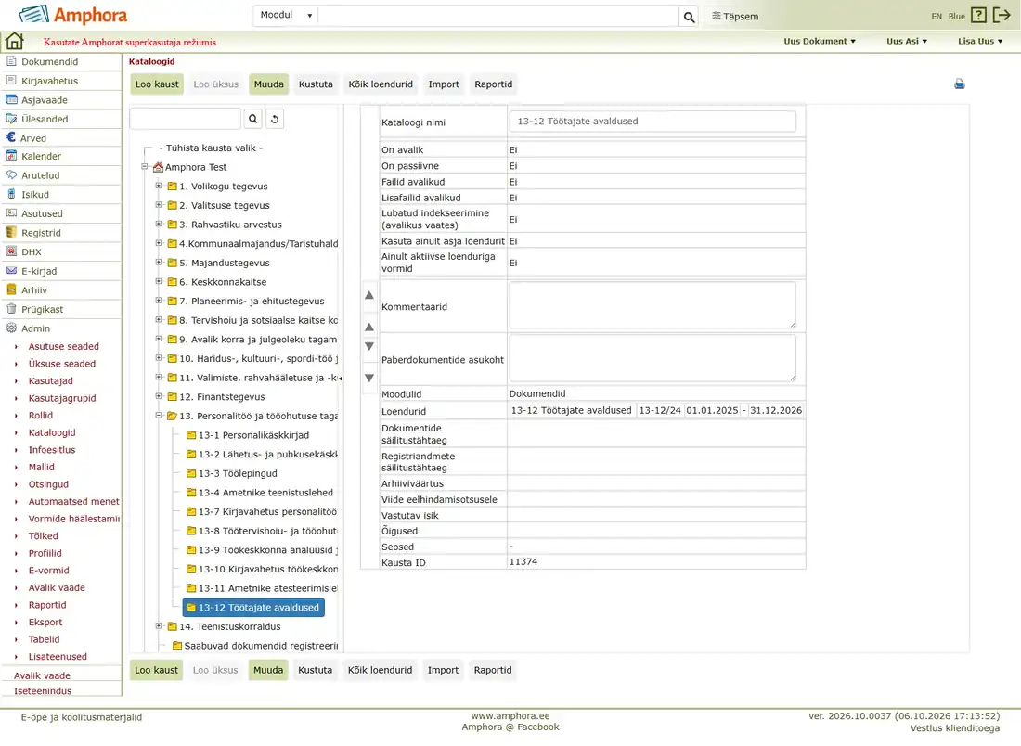Viewport: 1021px width, 746px height.
Task: Open the DHX sidebar module
Action: tap(32, 252)
